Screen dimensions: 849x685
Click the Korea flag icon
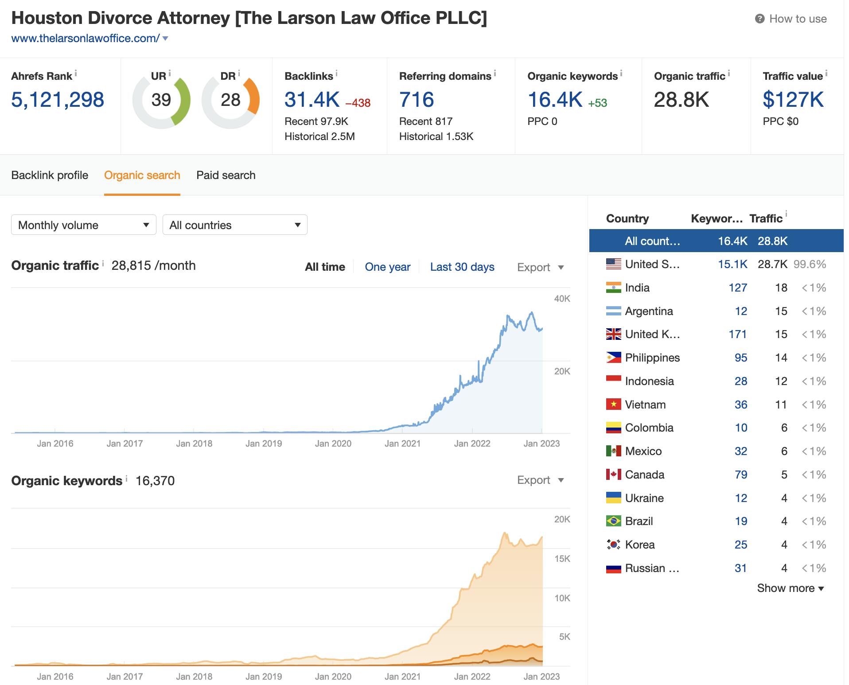[x=614, y=545]
